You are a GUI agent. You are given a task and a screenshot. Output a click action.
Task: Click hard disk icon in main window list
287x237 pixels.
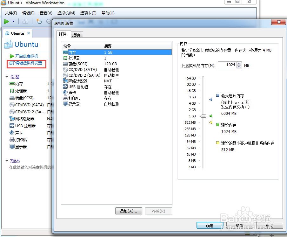(x=12, y=98)
